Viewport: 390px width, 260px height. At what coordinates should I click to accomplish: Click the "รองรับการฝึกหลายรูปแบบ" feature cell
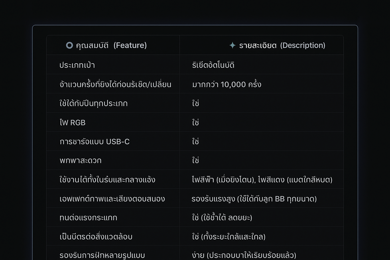click(x=102, y=255)
